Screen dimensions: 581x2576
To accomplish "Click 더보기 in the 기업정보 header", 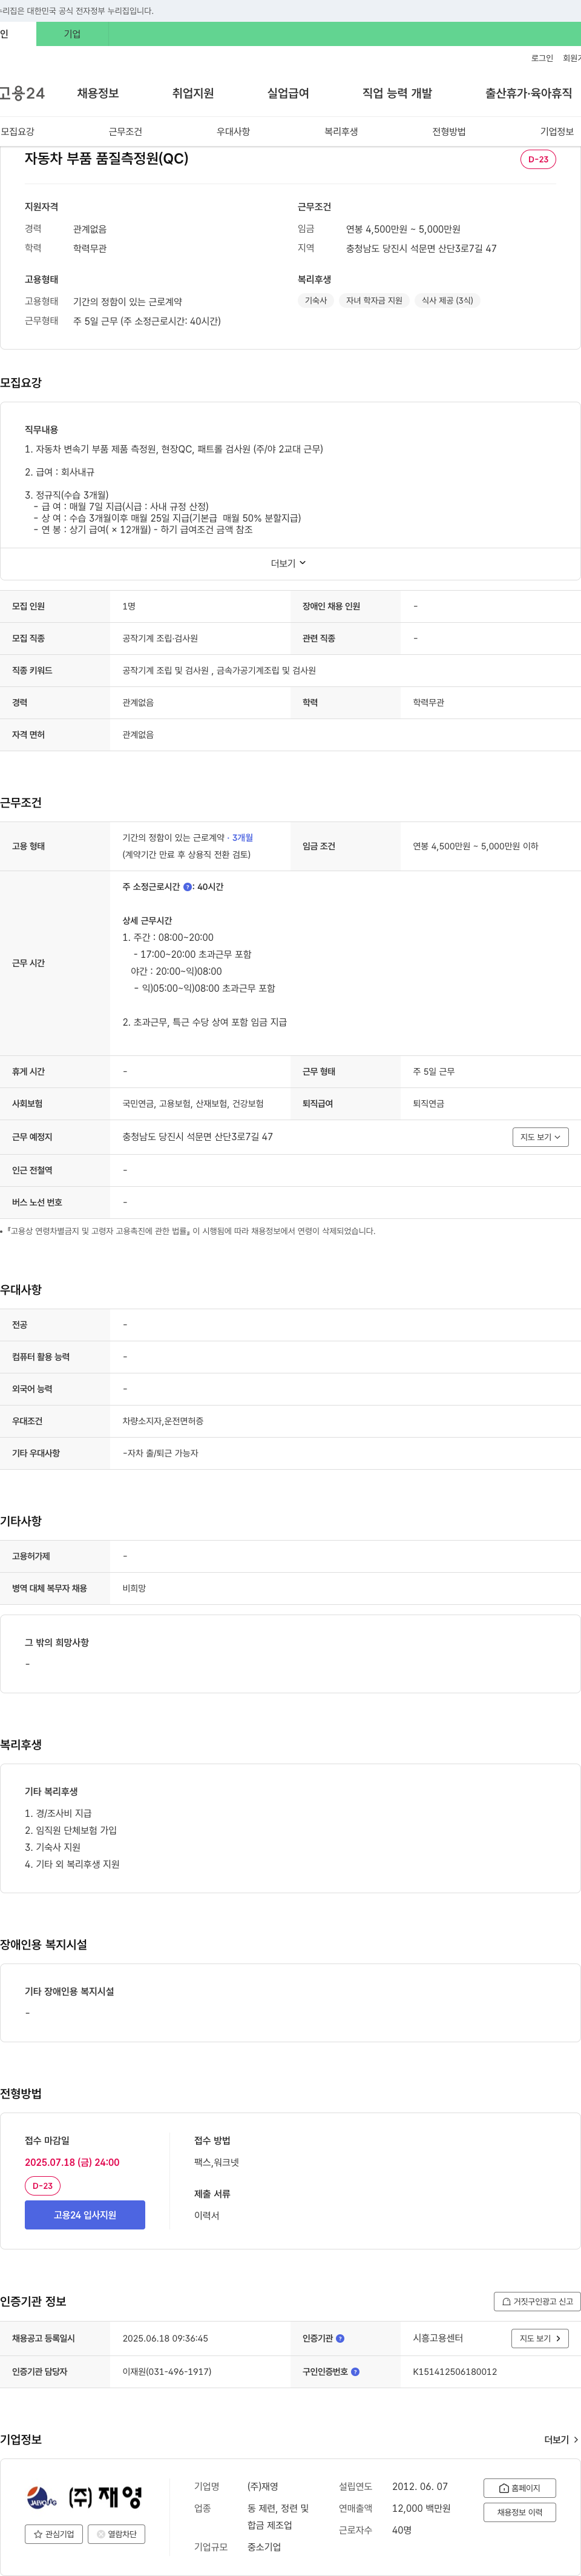I will pos(561,2440).
